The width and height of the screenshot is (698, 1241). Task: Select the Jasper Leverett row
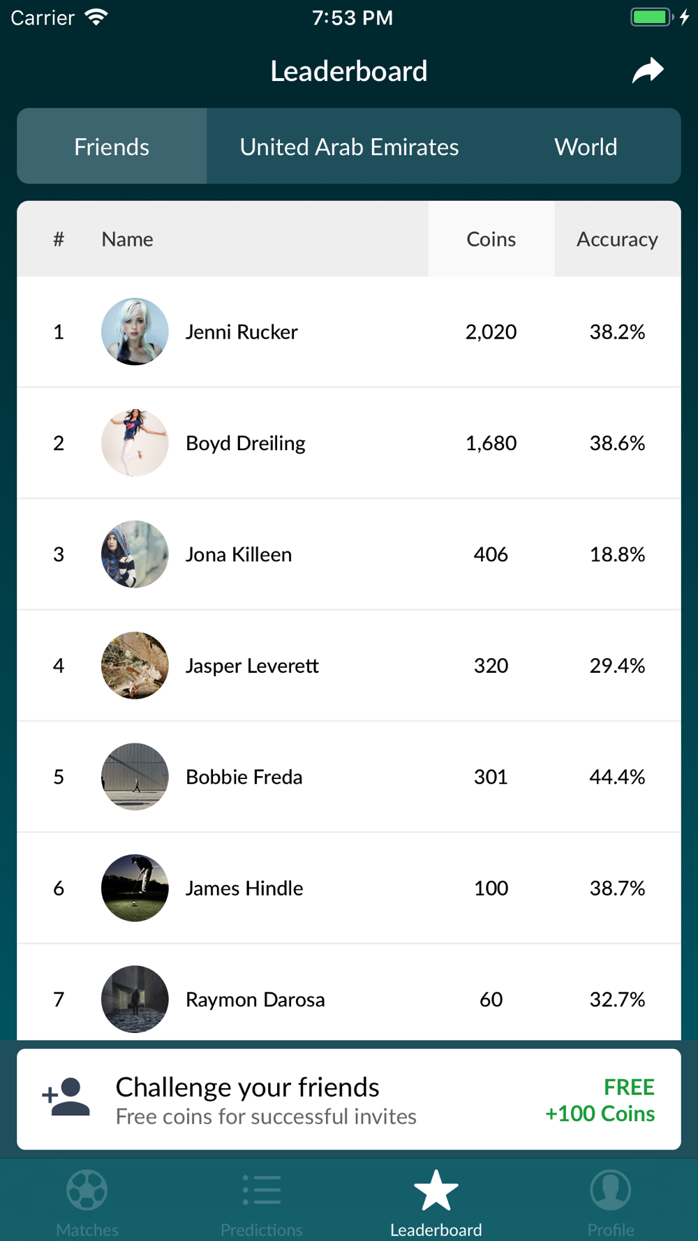349,665
